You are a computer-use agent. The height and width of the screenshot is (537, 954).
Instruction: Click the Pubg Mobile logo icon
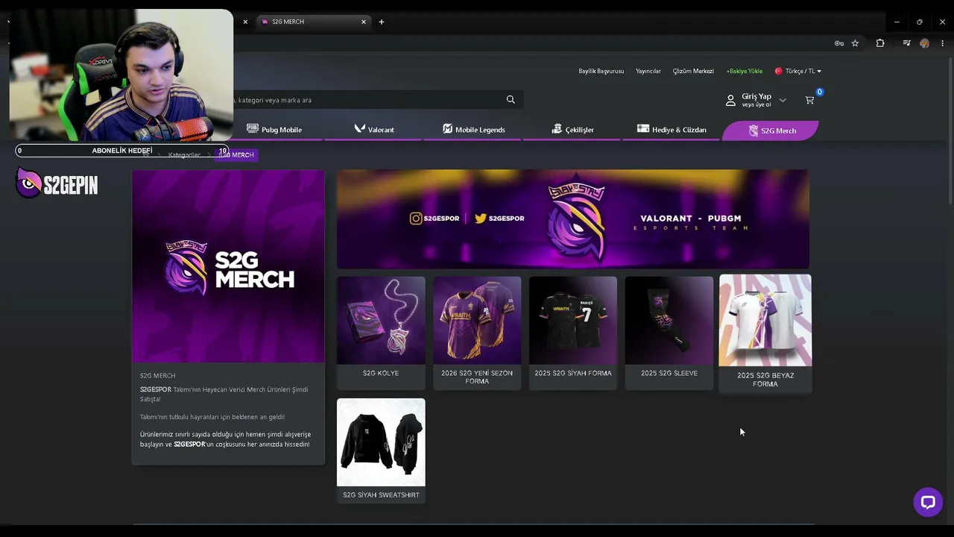[253, 129]
